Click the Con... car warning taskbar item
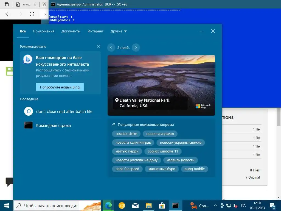281x211 pixels. 199,206
